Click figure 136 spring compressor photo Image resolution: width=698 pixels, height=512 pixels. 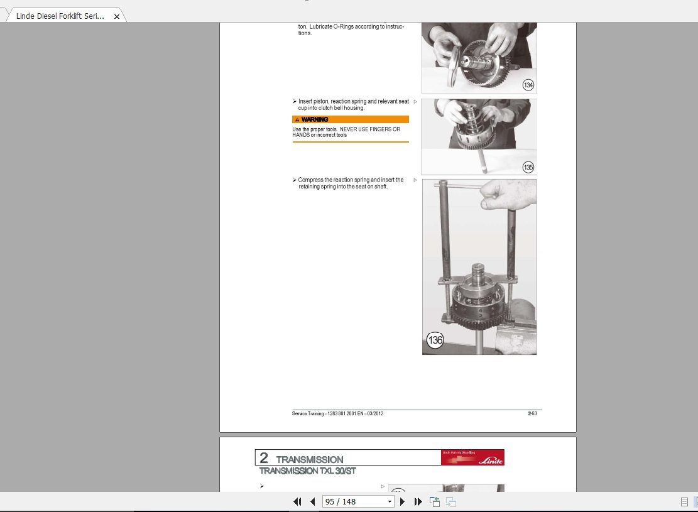coord(479,267)
